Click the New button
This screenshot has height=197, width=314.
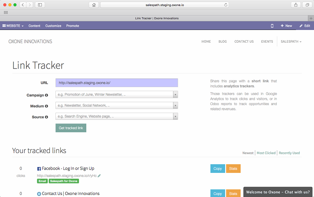(x=286, y=26)
